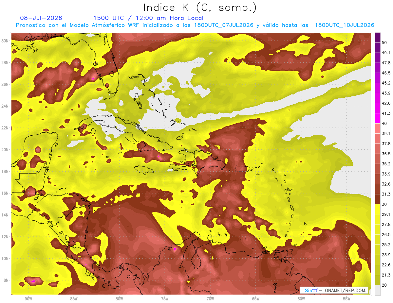393x303 pixels.
Task: Click the '70W' longitude label
Action: 210,299
